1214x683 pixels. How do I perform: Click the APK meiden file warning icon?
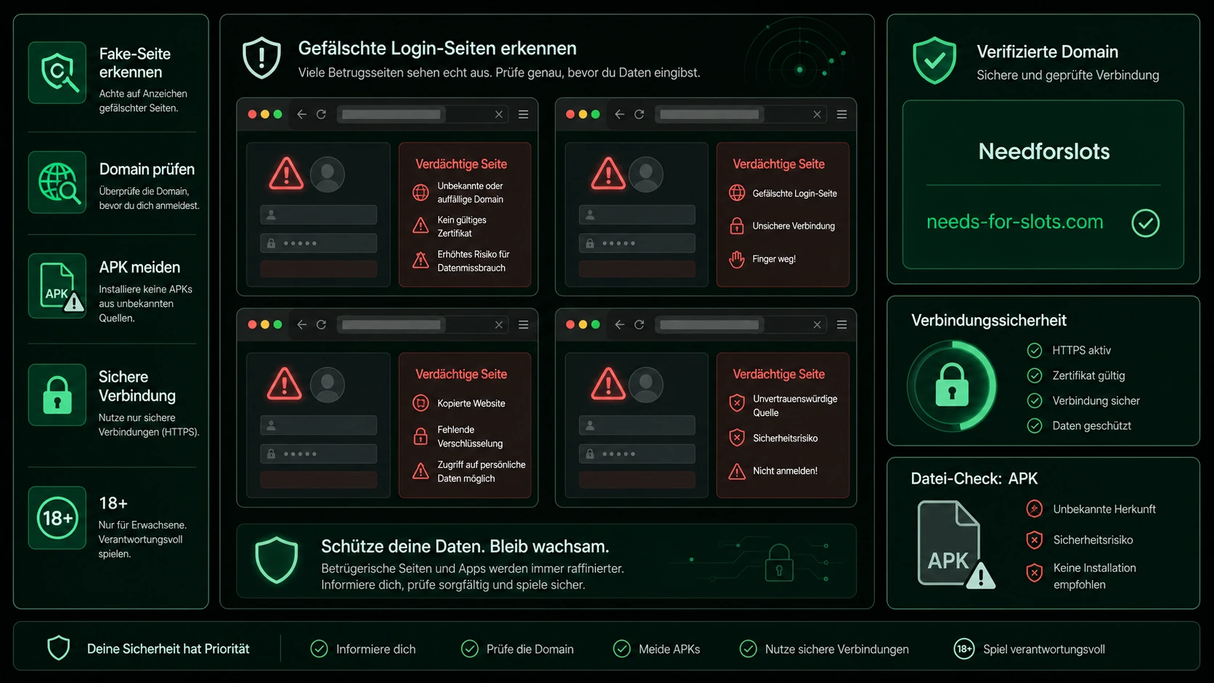[x=57, y=286]
